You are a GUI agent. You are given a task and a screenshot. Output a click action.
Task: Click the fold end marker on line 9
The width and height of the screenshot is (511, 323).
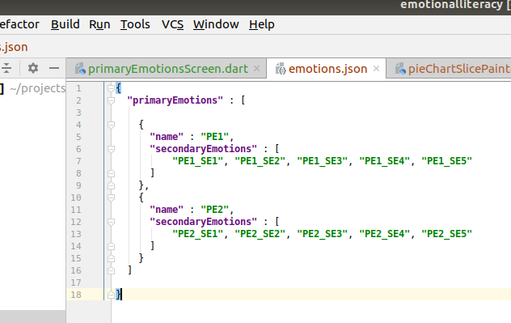click(x=111, y=185)
